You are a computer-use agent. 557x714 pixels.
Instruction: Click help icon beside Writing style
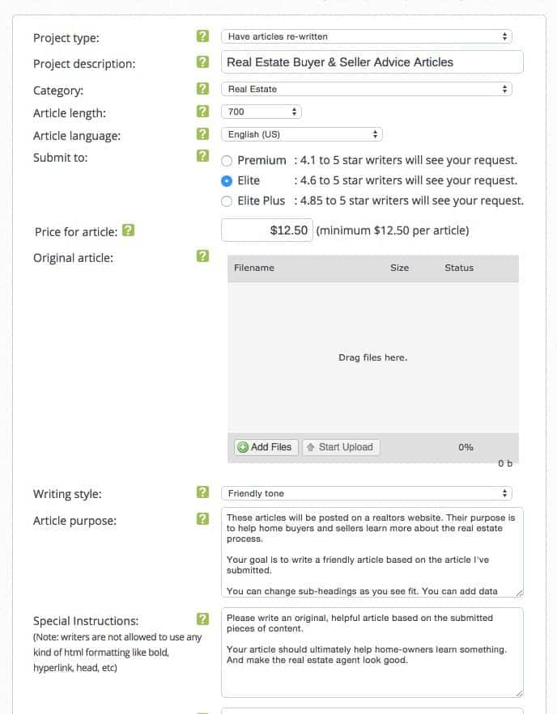point(202,492)
